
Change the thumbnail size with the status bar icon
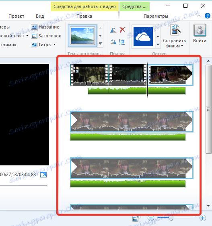point(136,218)
